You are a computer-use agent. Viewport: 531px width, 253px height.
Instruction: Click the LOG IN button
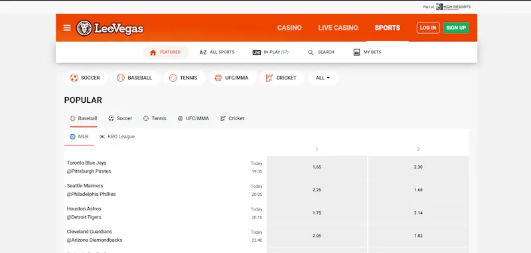[428, 28]
